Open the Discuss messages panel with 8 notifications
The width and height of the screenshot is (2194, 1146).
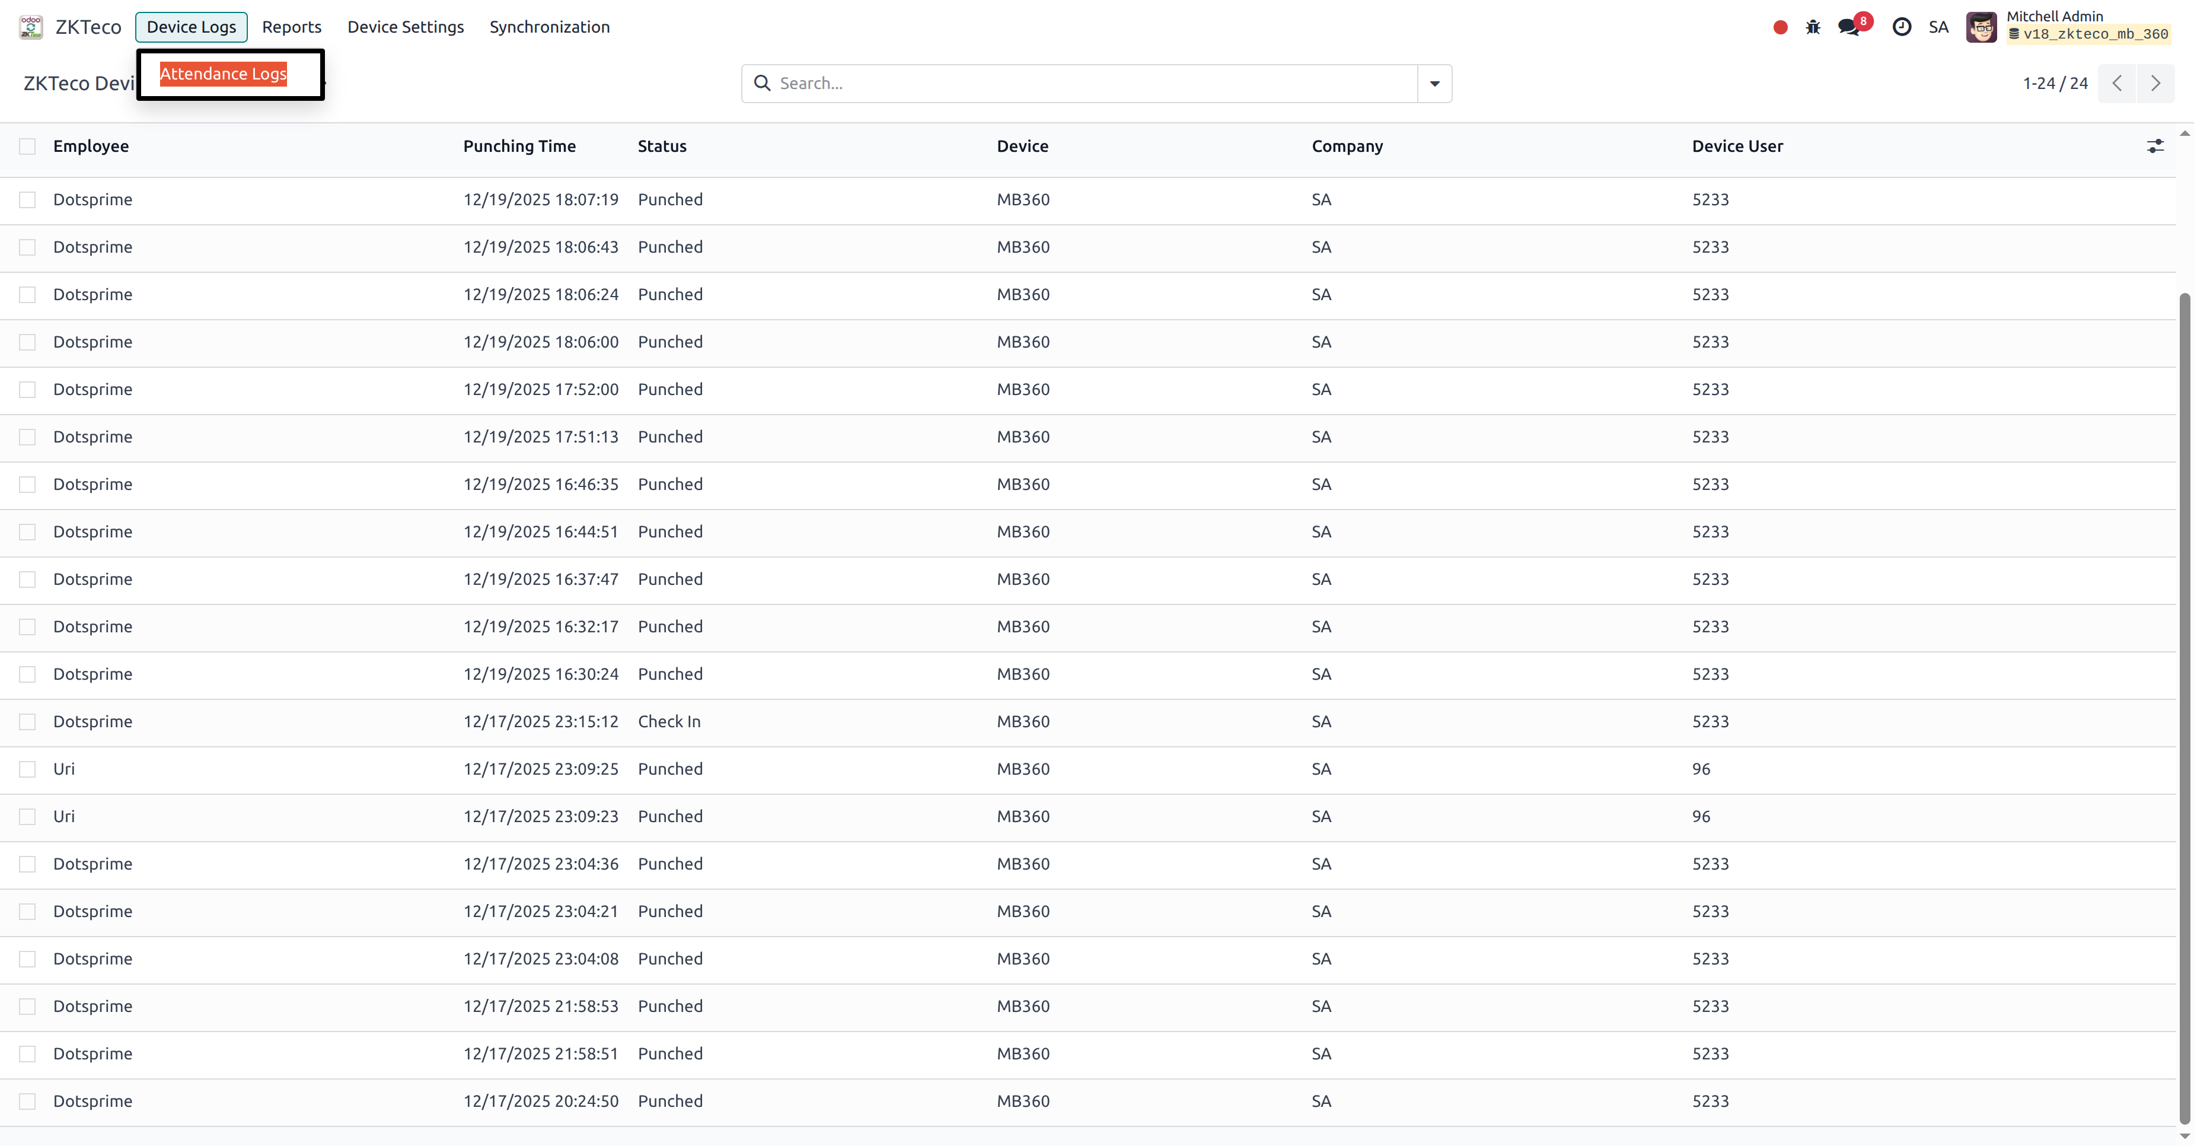coord(1848,27)
